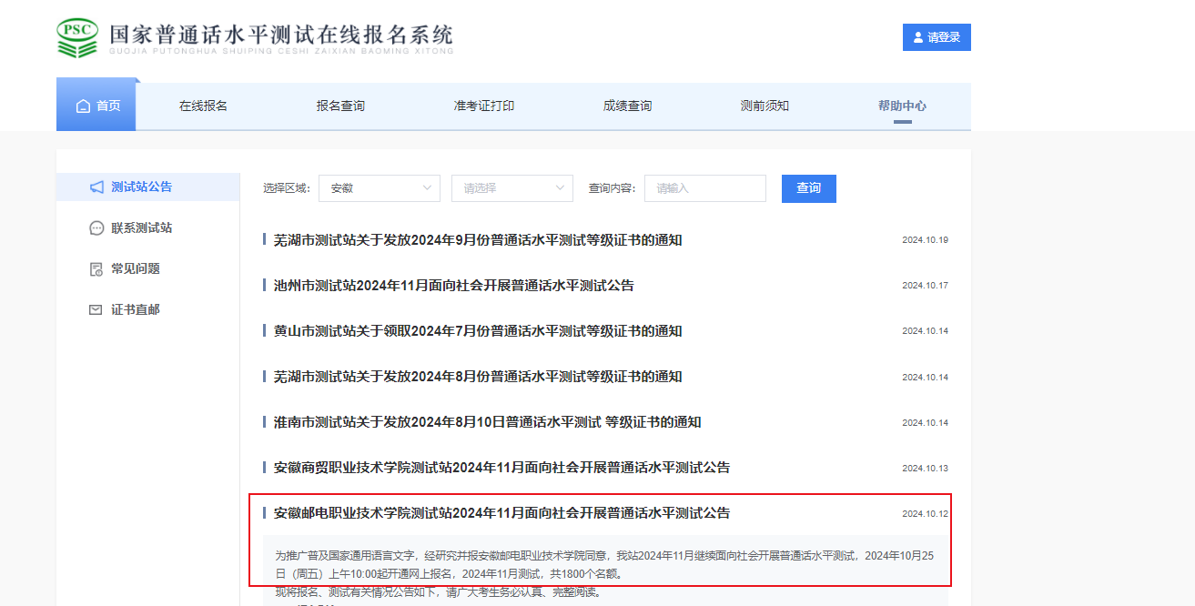1195x606 pixels.
Task: Click the user icon in 请登录 button
Action: (917, 37)
